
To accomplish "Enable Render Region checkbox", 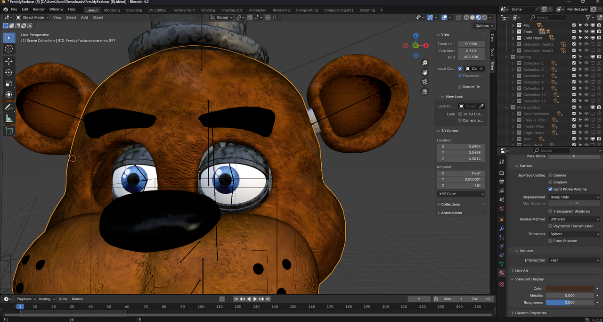I will pos(460,87).
